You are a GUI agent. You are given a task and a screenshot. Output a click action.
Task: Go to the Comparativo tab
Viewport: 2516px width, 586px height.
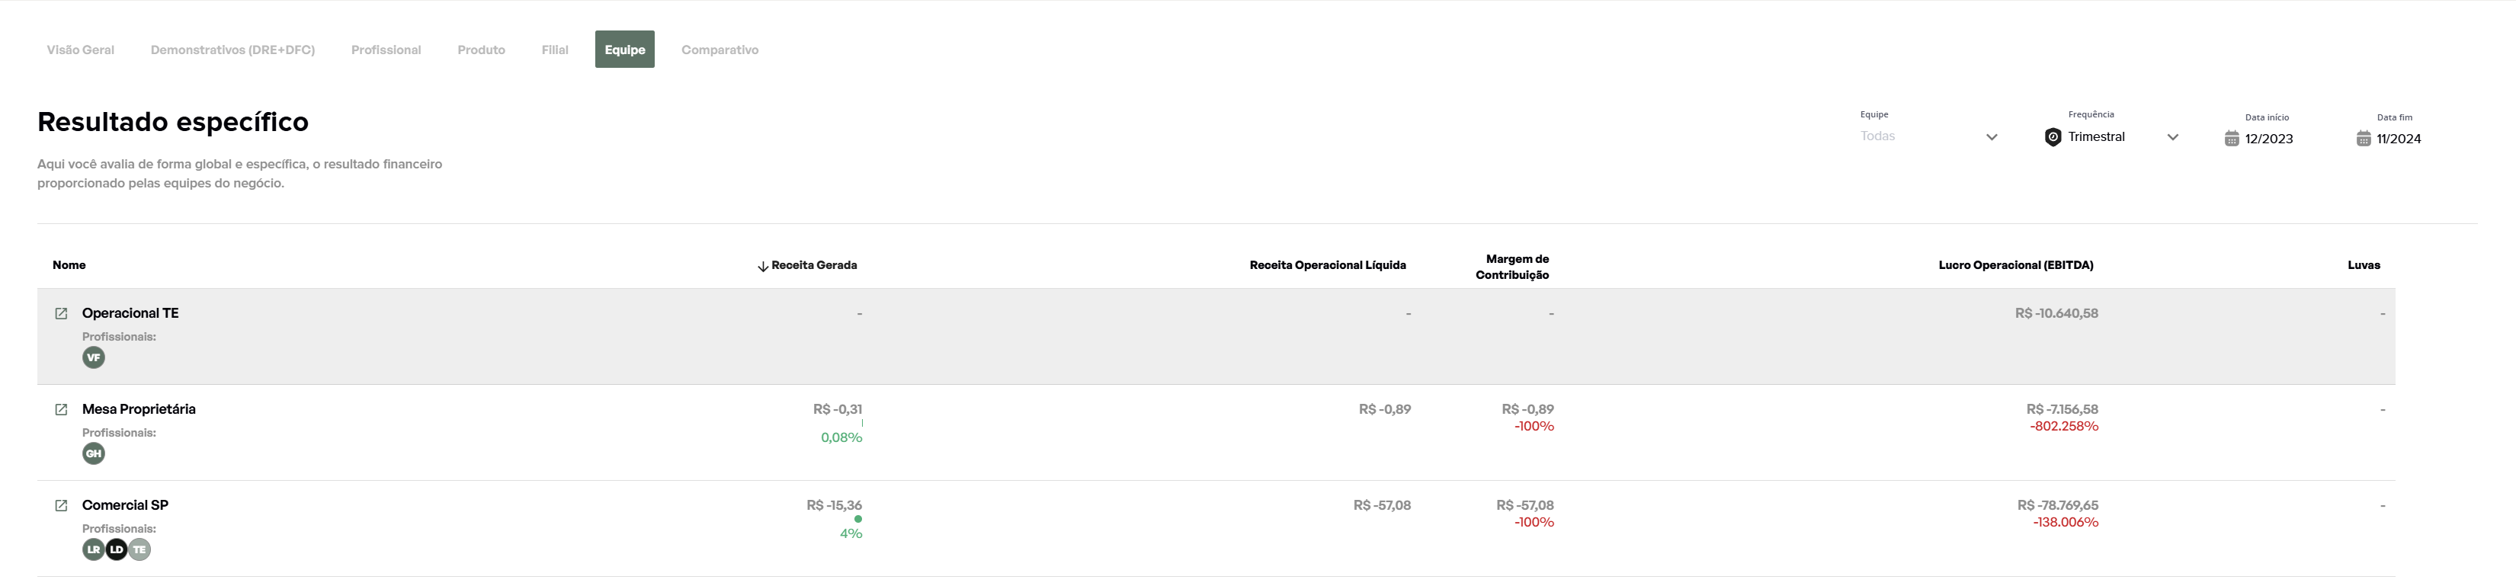click(x=720, y=50)
